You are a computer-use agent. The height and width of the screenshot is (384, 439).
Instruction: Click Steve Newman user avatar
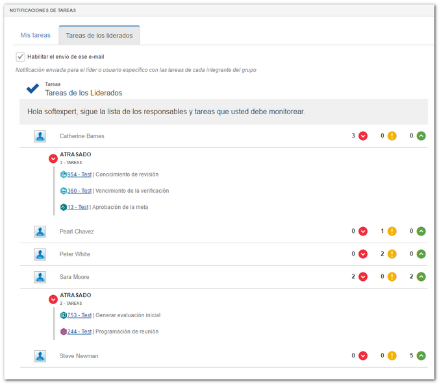[40, 356]
